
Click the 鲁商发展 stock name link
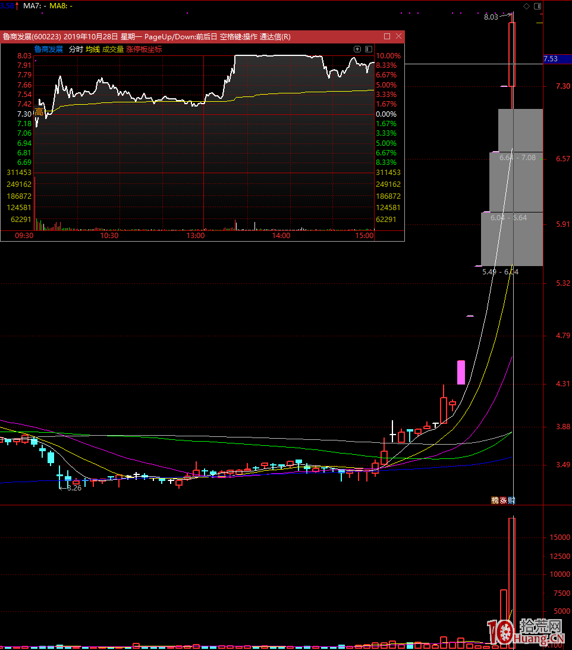[x=49, y=49]
